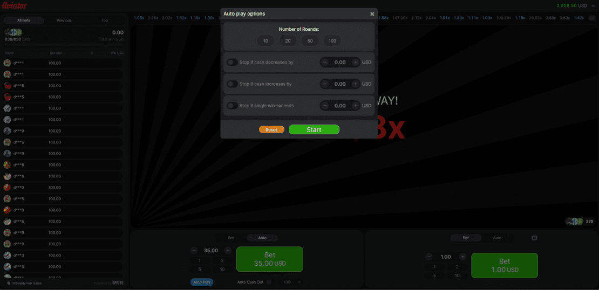This screenshot has width=599, height=290.
Task: Expand the round history multipliers list
Action: click(x=591, y=18)
